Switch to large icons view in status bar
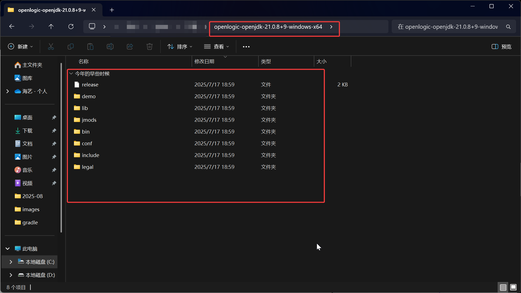 513,287
